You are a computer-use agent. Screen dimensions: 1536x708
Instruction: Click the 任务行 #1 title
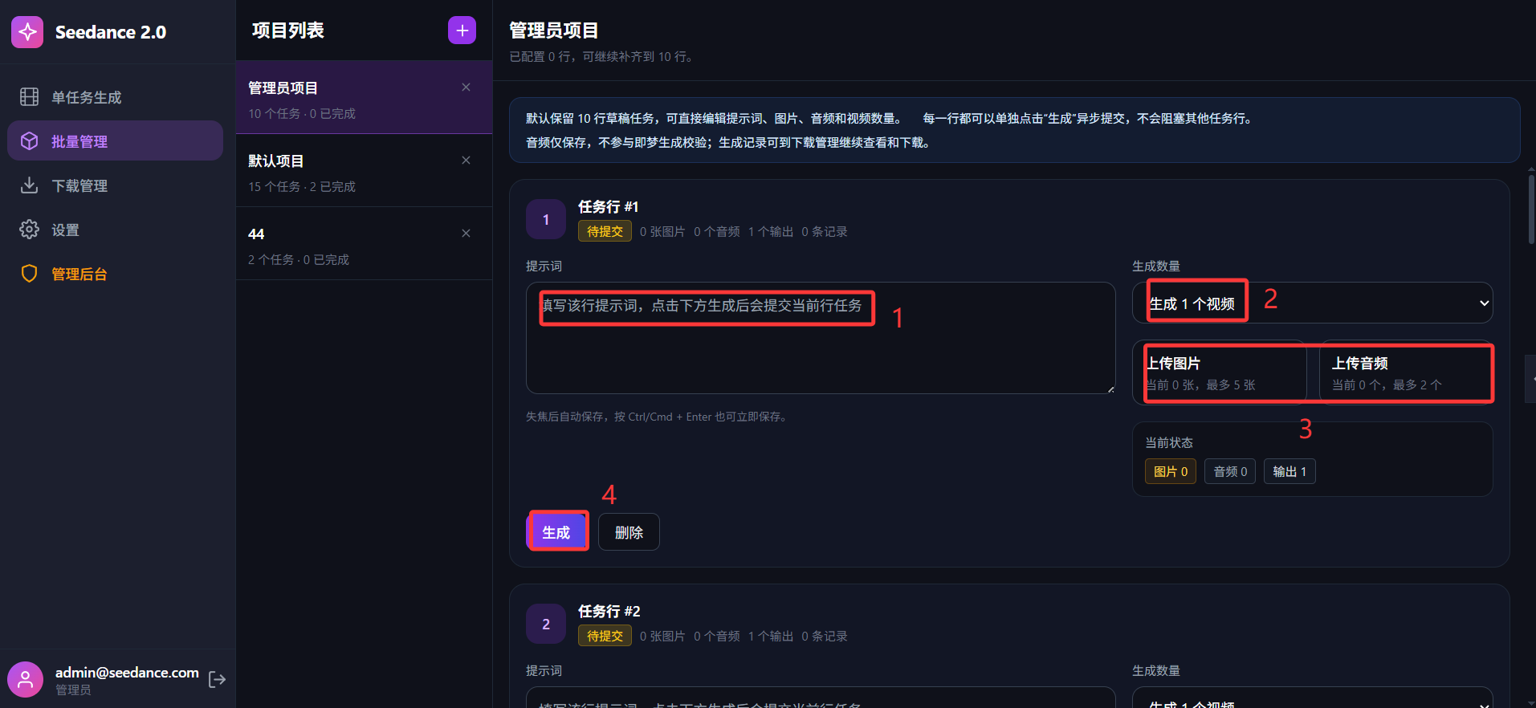click(609, 207)
